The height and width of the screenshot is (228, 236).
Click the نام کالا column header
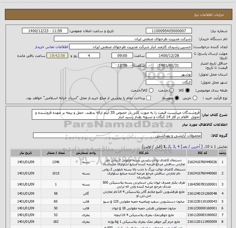(x=144, y=153)
